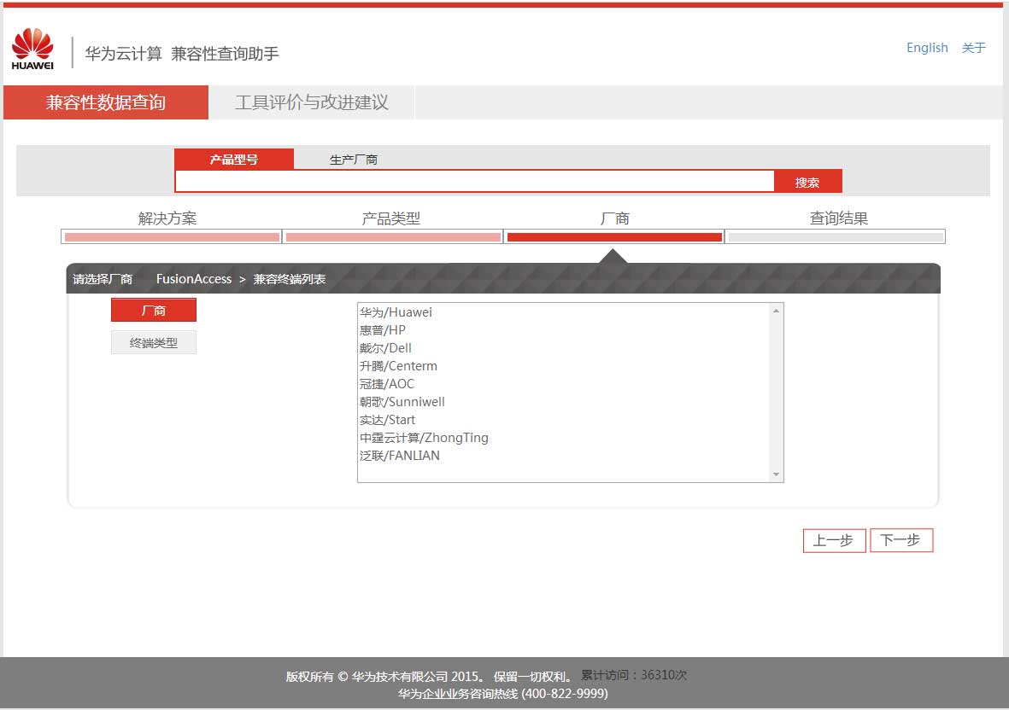This screenshot has height=710, width=1009.
Task: Choose 戴尔/Dell from the vendor list
Action: 563,348
